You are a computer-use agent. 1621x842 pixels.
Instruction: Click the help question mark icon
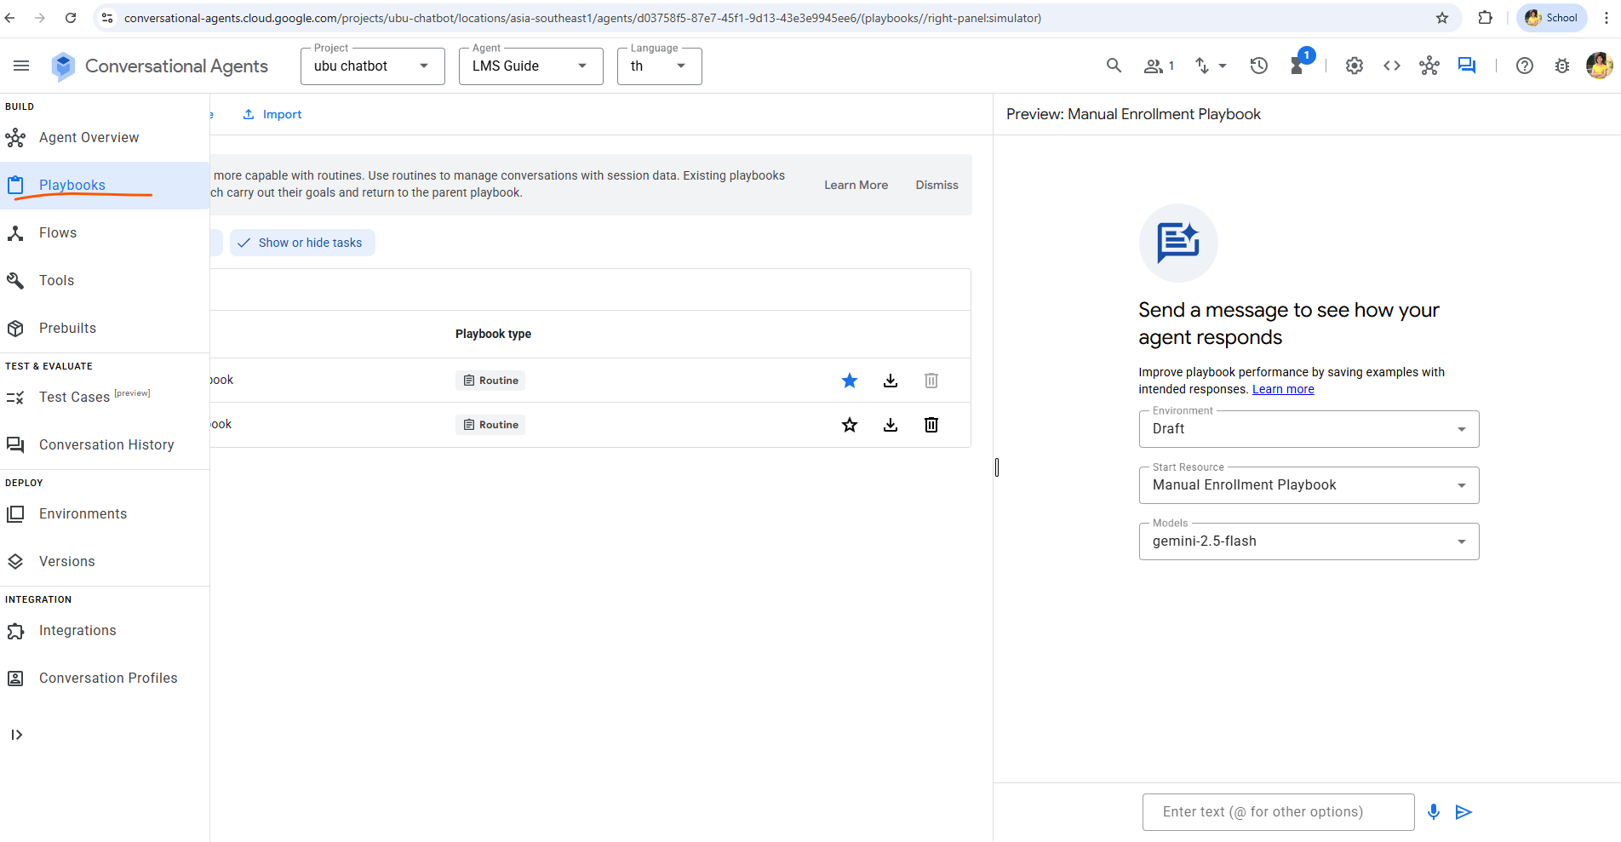(1524, 66)
